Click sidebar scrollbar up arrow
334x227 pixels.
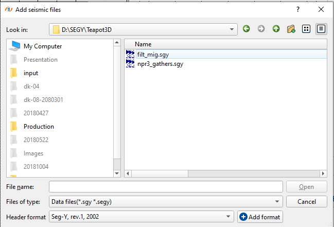coord(117,42)
